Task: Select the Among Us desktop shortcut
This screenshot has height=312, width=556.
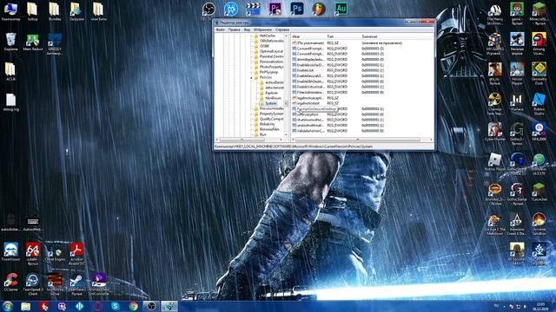Action: coord(539,43)
